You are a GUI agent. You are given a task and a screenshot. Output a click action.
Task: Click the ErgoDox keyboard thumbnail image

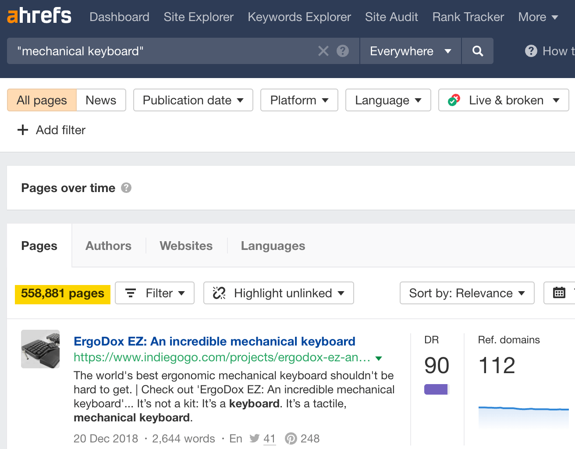click(x=40, y=349)
